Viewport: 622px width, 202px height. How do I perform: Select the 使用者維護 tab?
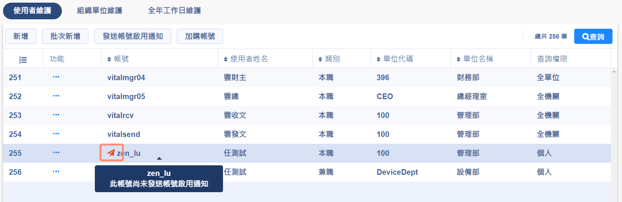coord(32,11)
